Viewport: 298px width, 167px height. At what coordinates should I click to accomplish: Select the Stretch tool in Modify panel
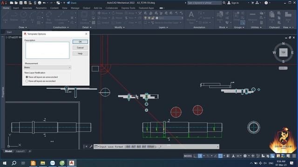pyautogui.click(x=103, y=23)
